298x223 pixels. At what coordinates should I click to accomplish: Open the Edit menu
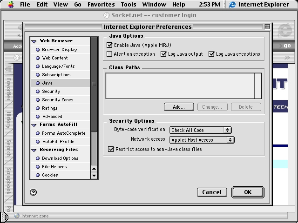pos(42,4)
